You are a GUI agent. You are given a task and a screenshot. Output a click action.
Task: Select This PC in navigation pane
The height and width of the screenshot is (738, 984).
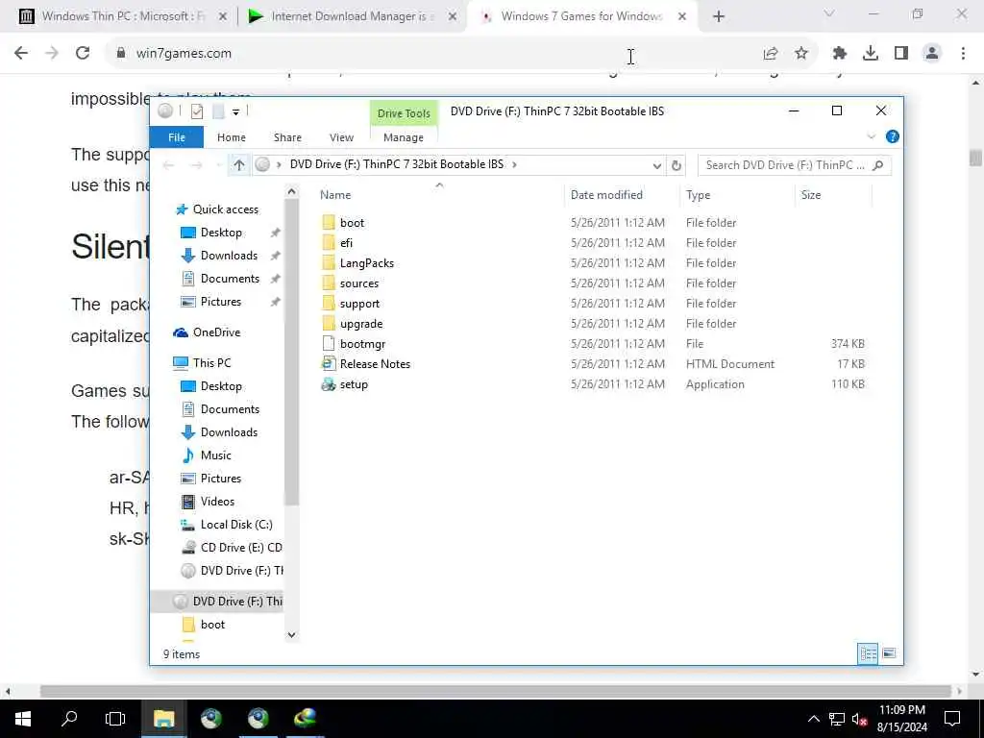pyautogui.click(x=211, y=362)
